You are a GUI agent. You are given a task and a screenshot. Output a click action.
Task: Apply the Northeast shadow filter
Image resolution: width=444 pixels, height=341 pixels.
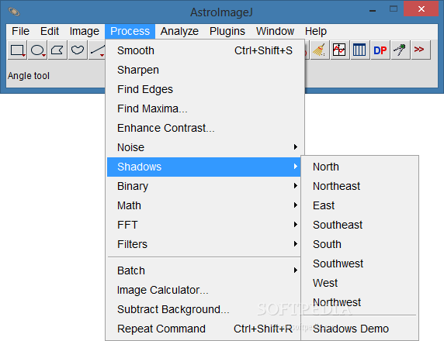(359, 186)
